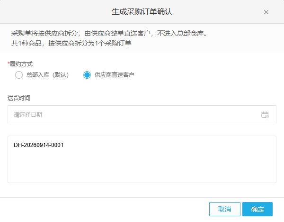Click the 履约方式 label
The width and height of the screenshot is (284, 222).
[x=21, y=64]
